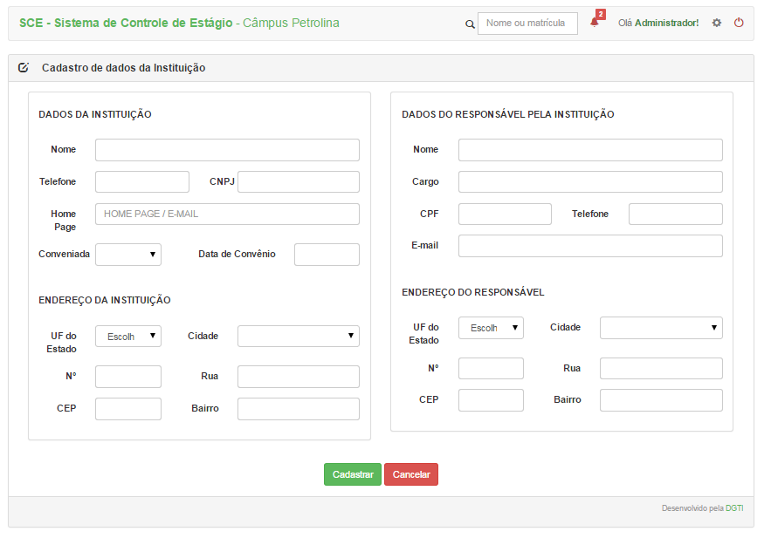
Task: Click the Cargo label
Action: 425,181
